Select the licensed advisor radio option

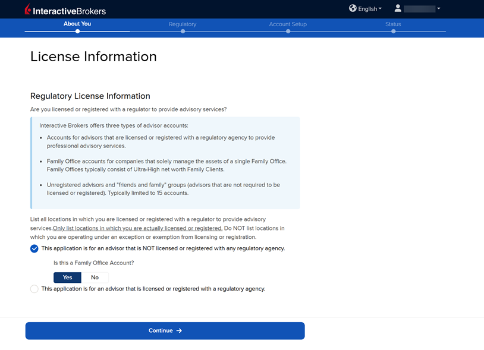point(34,289)
